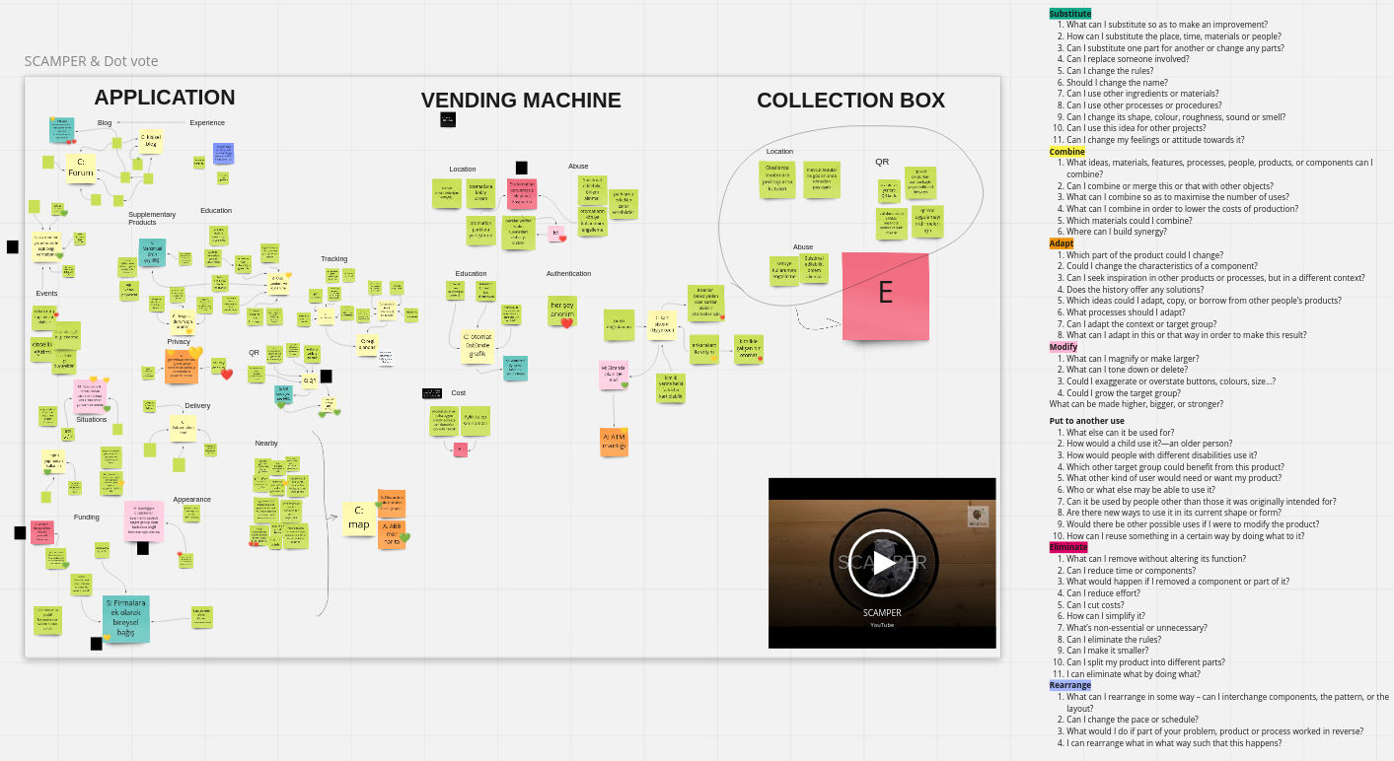1394x761 pixels.
Task: Click the yellow heart emoji on the orange Privacy note
Action: (x=194, y=352)
